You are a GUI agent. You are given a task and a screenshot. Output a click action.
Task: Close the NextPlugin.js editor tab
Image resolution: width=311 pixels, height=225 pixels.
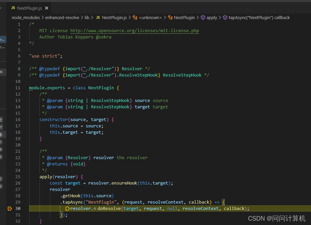click(x=46, y=8)
